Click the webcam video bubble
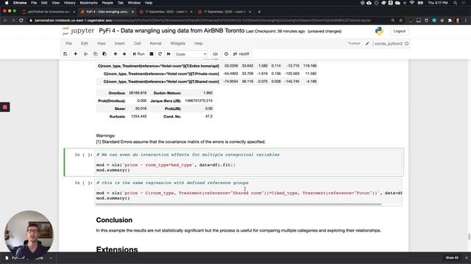 coord(29,235)
